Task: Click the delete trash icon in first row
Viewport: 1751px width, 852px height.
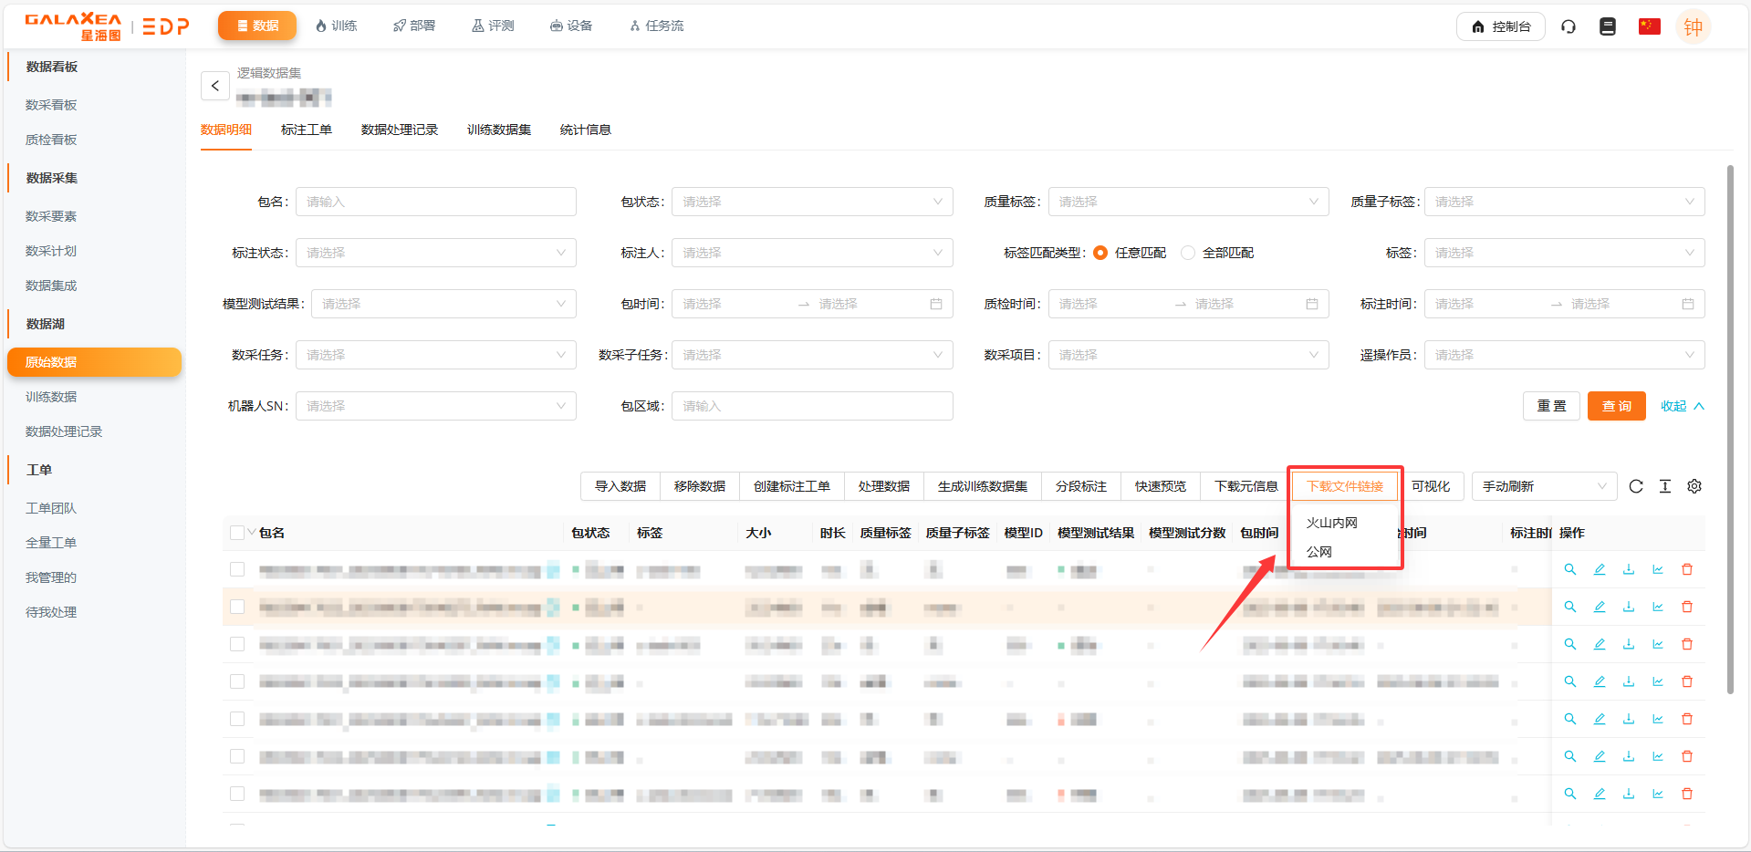Action: pos(1686,569)
